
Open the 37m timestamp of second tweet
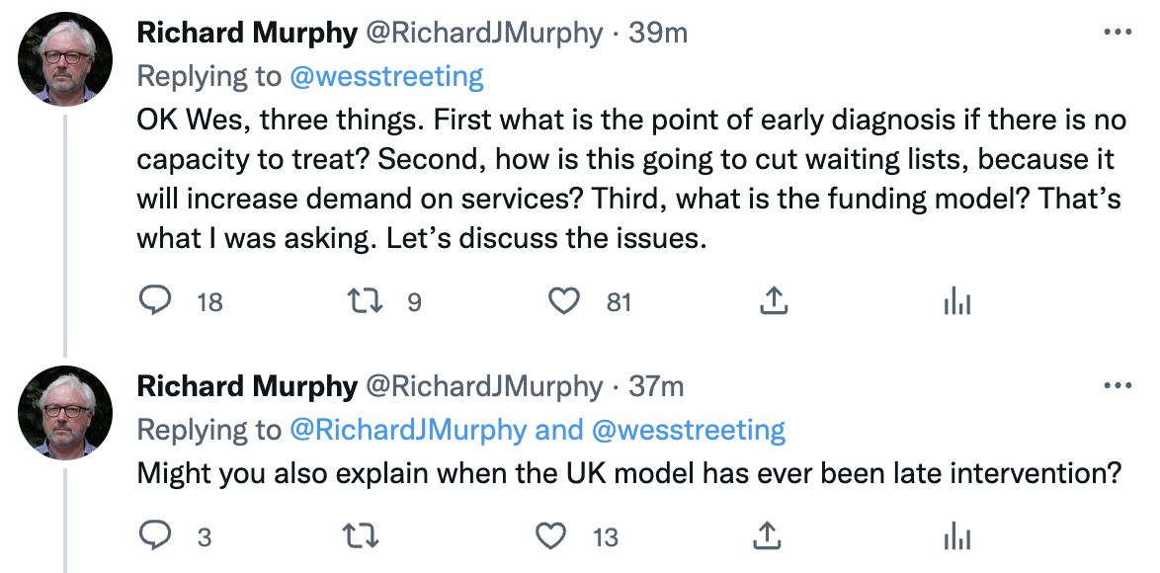point(656,386)
